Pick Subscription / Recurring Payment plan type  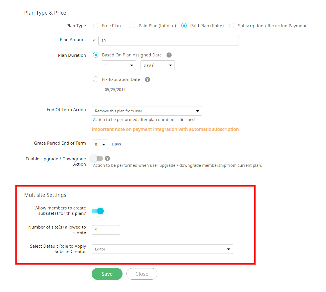[232, 26]
